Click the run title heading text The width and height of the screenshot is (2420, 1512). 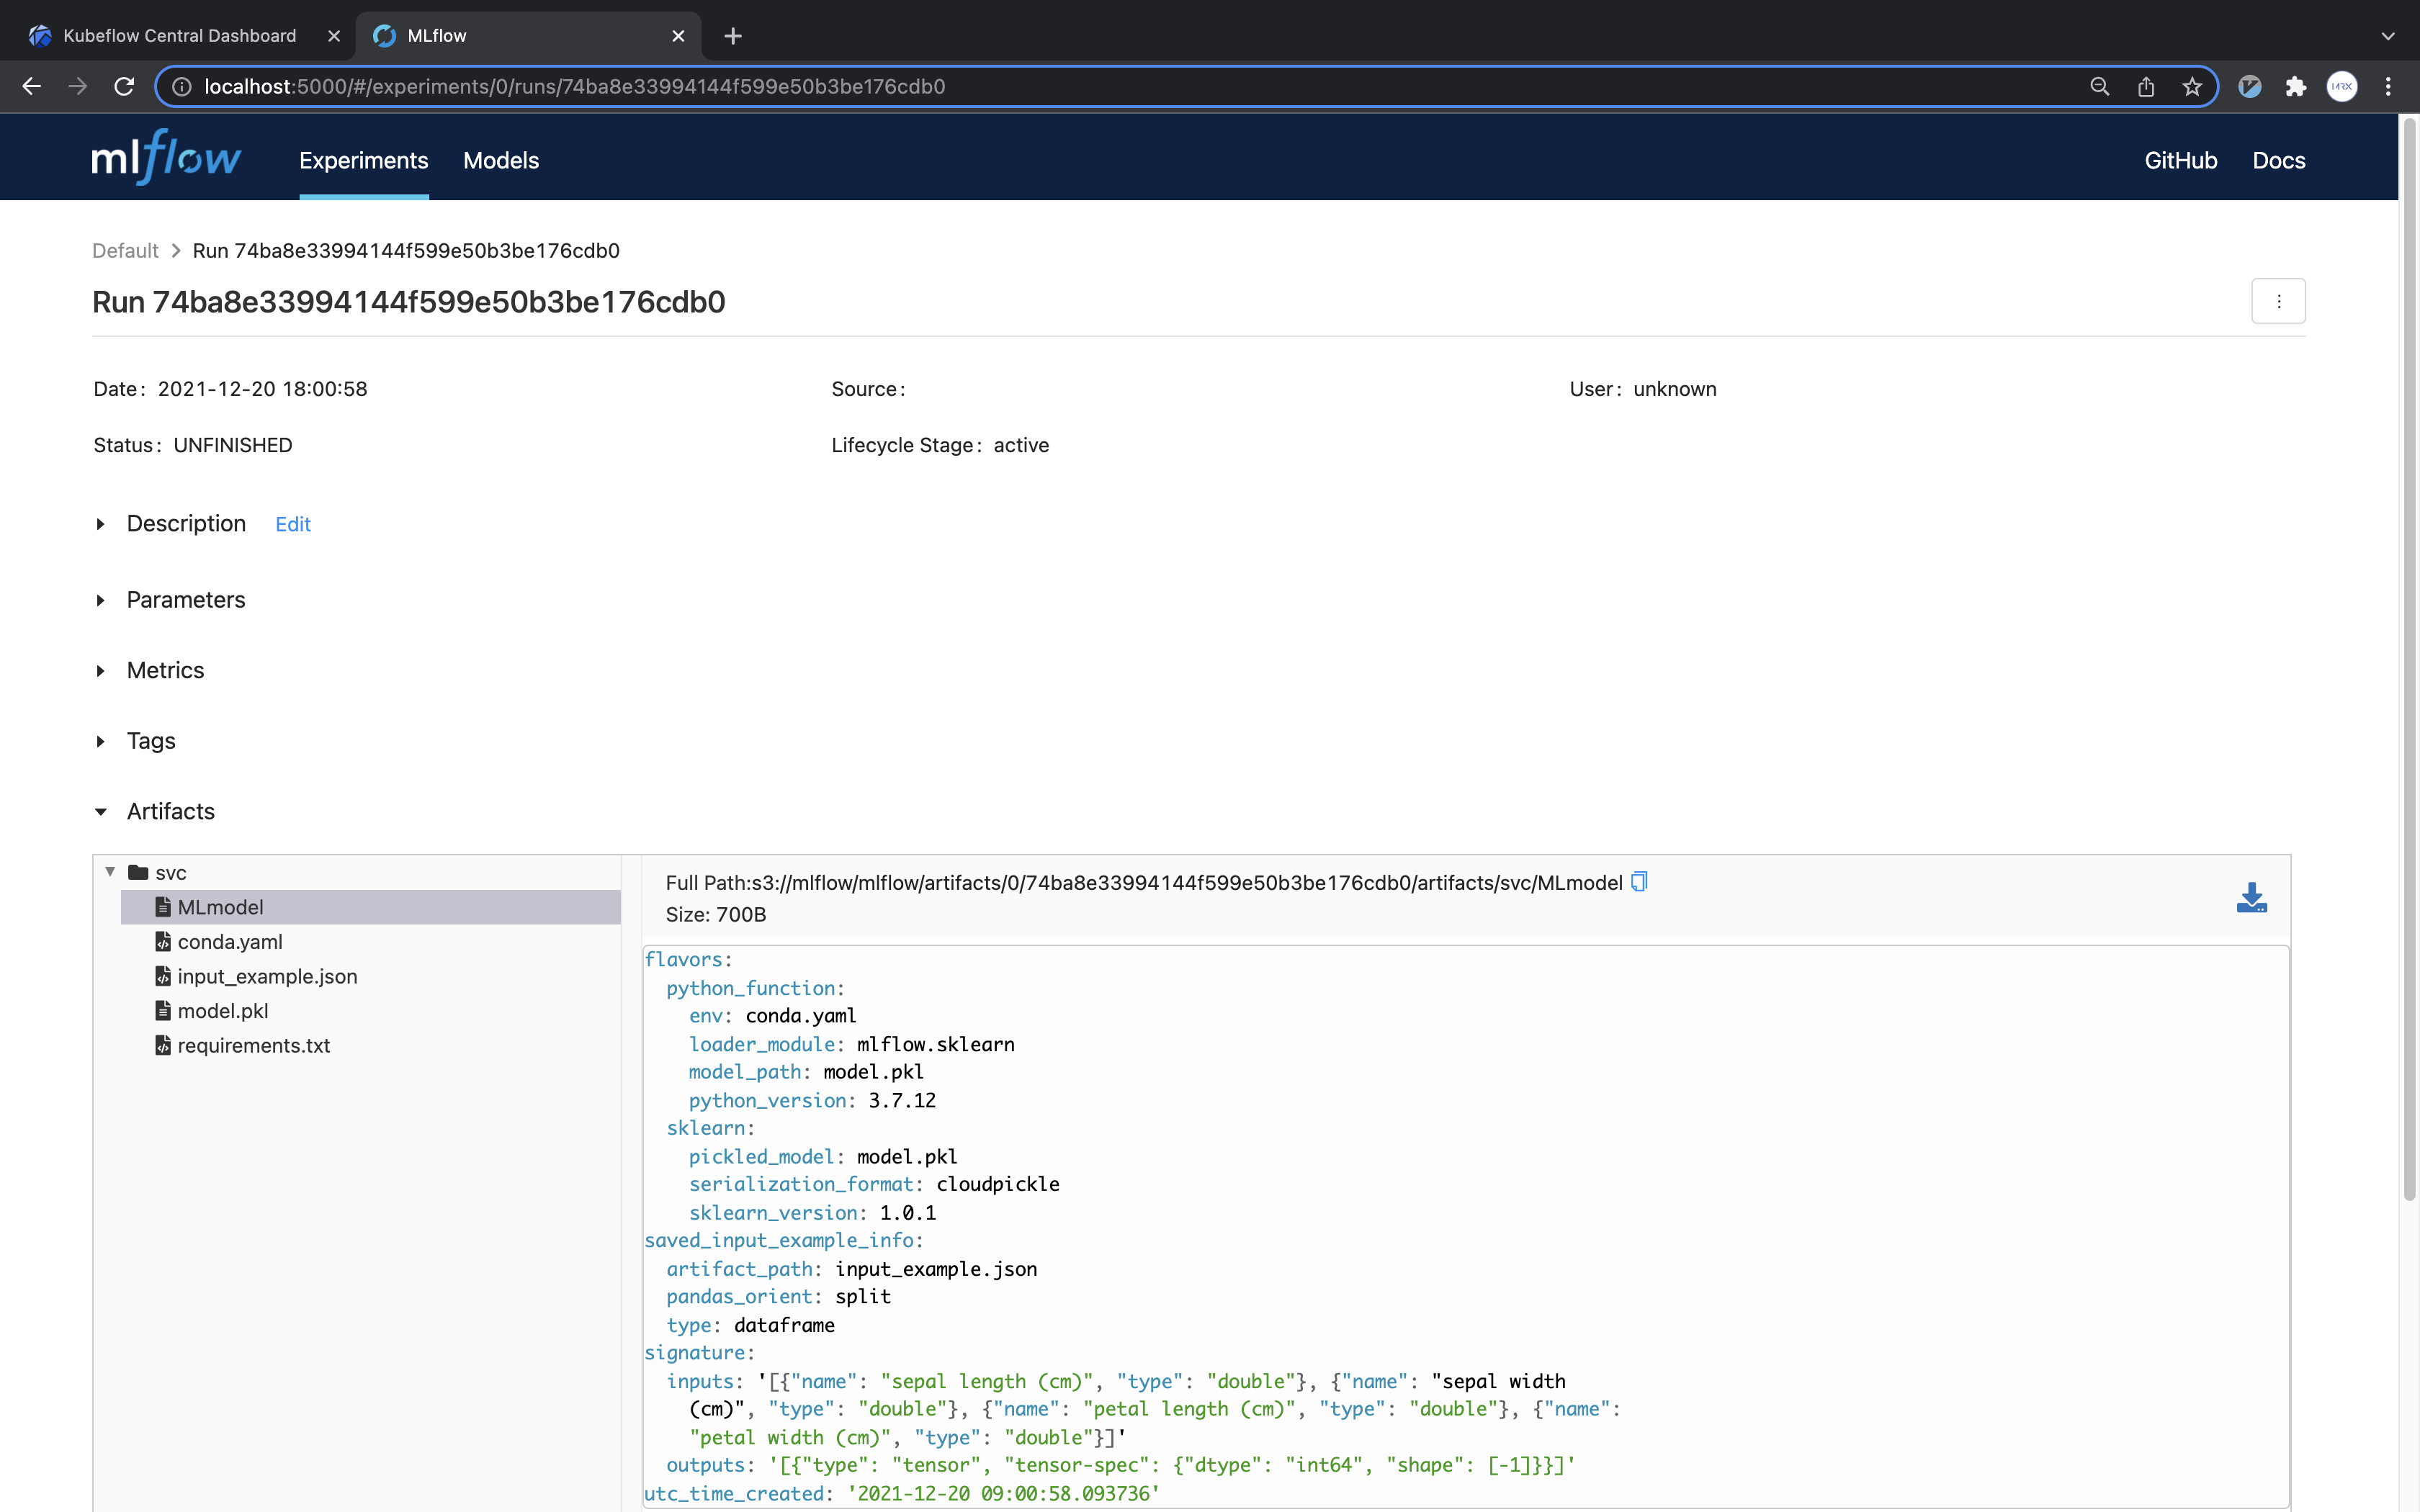click(x=409, y=302)
